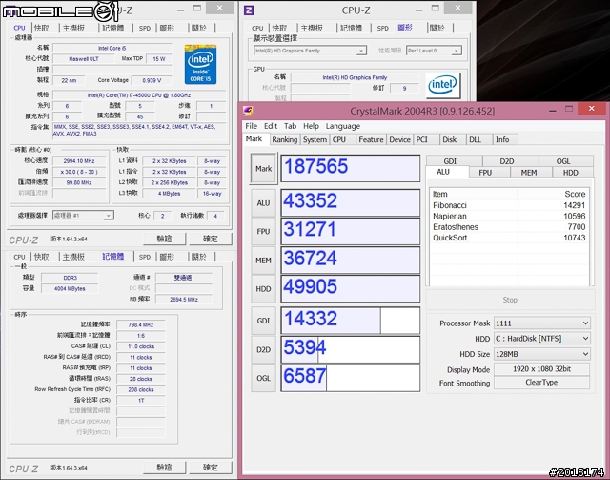Image resolution: width=610 pixels, height=480 pixels.
Task: Click the Font Smoothing ClearType field
Action: tap(542, 383)
